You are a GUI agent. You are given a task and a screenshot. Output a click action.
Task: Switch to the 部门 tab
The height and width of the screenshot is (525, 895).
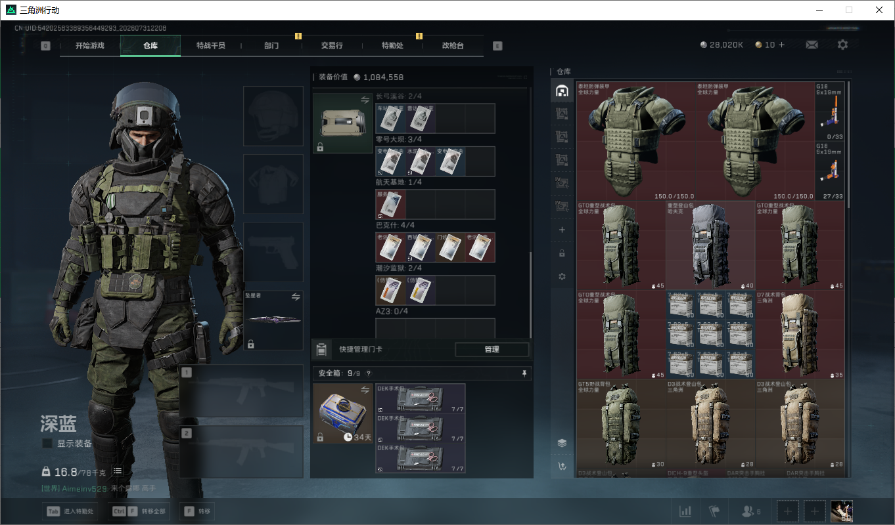(x=271, y=46)
